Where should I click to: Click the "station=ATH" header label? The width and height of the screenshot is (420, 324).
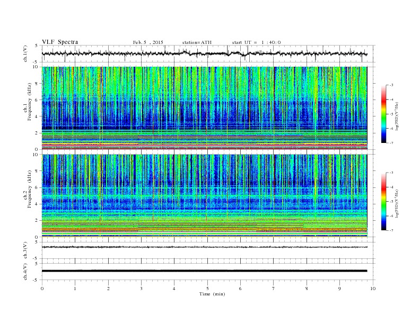[197, 42]
